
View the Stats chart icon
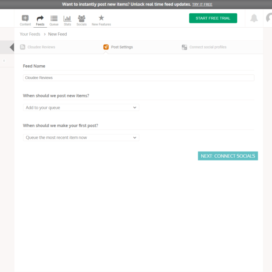67,18
